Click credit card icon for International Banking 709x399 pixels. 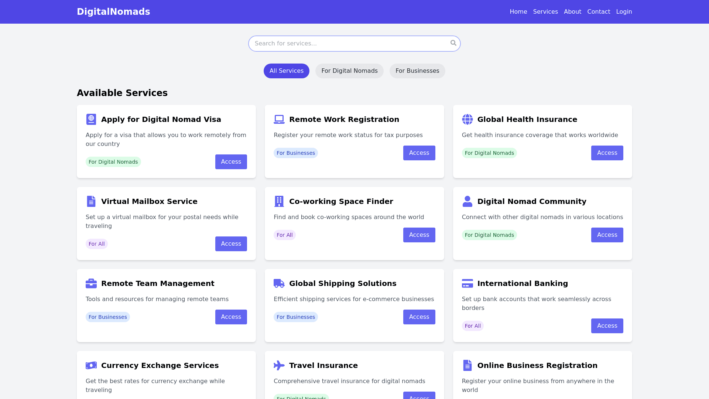(x=467, y=283)
